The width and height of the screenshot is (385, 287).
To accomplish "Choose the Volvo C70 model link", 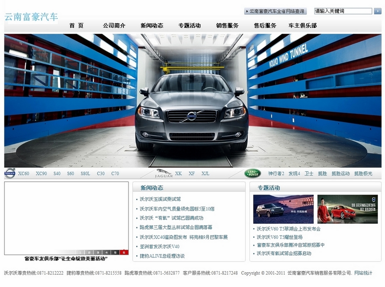I will click(115, 174).
